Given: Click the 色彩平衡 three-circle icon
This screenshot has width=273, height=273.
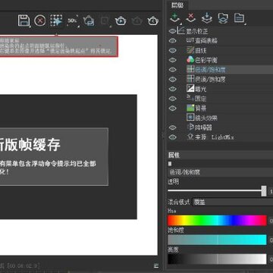Looking at the screenshot, I should point(190,60).
